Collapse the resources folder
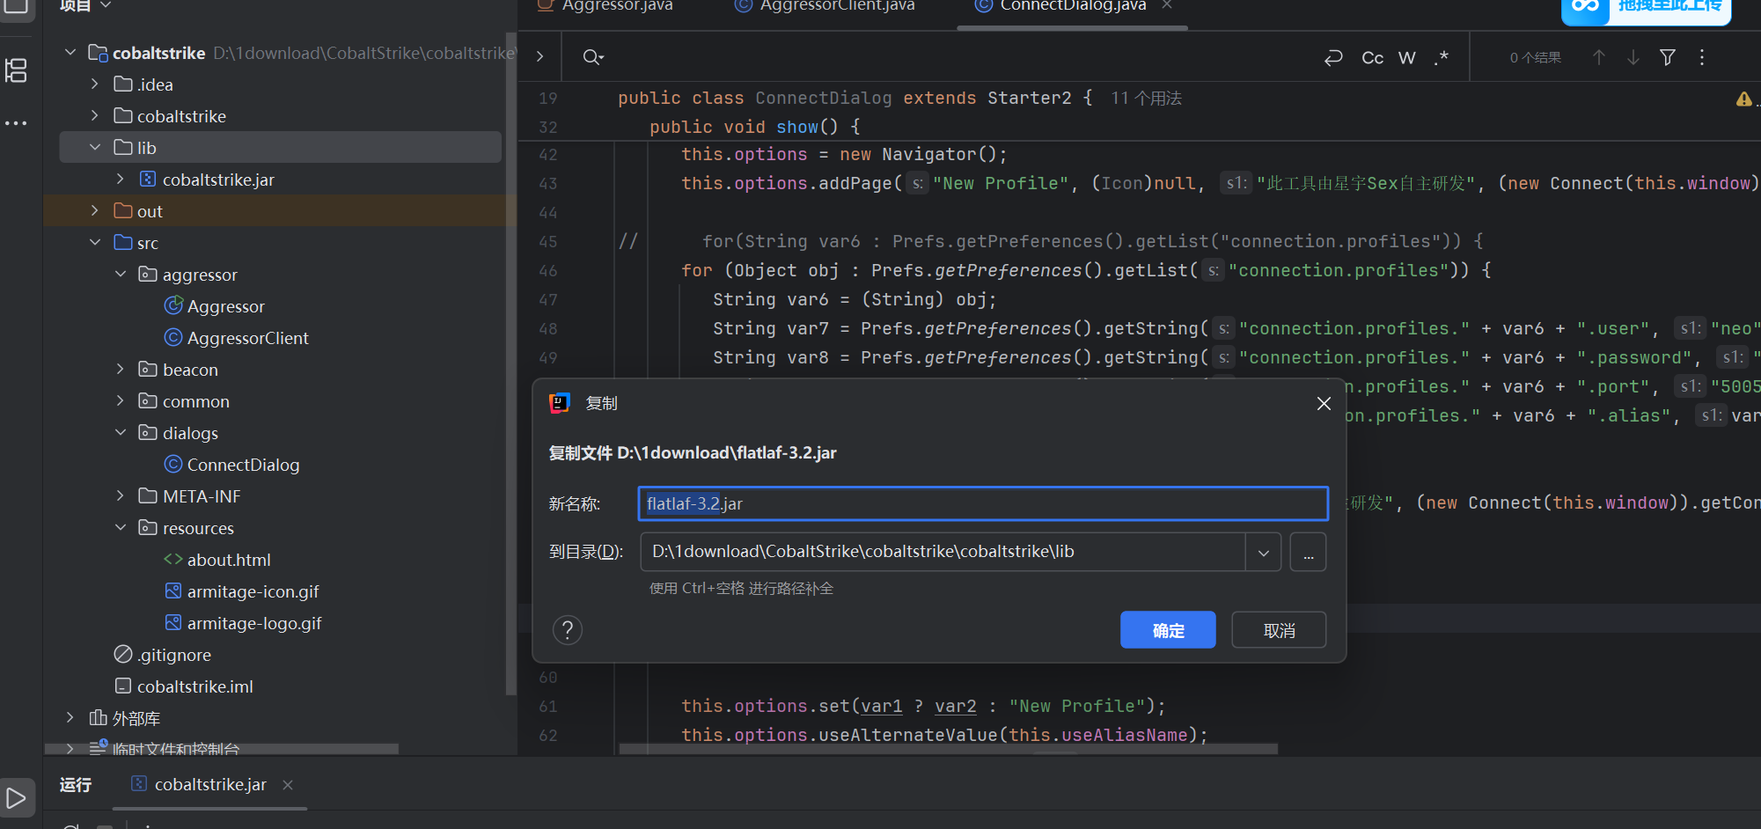The width and height of the screenshot is (1761, 829). pos(121,528)
